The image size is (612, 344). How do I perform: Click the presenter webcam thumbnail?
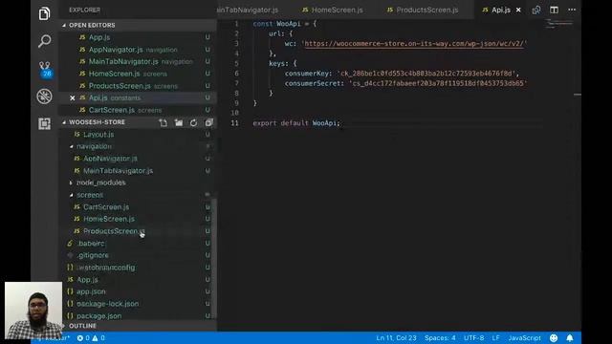(33, 311)
